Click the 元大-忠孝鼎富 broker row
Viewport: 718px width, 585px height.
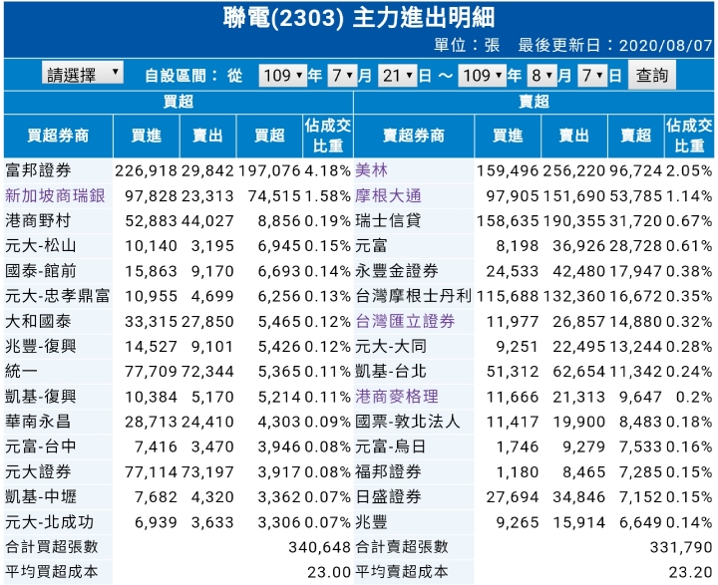point(179,296)
